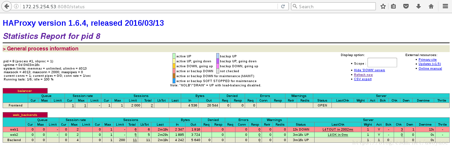This screenshot has height=149, width=452.
Task: Click Frontend Bytes In value 4 536
Action: (193, 105)
